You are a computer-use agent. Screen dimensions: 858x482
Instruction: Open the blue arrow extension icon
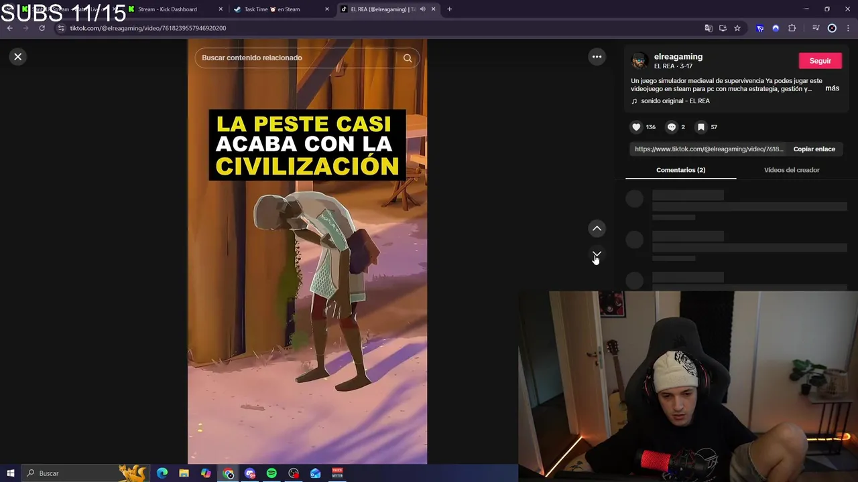pos(760,28)
